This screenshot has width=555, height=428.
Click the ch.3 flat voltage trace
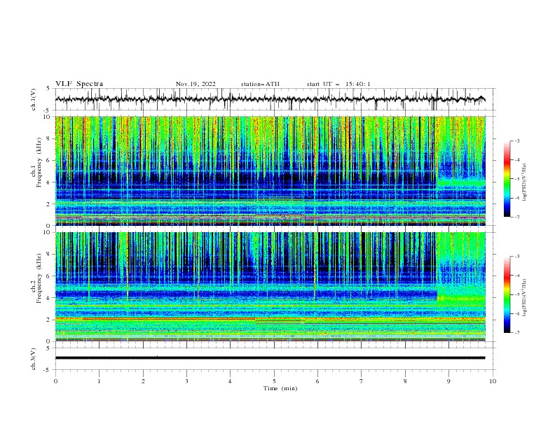click(270, 358)
